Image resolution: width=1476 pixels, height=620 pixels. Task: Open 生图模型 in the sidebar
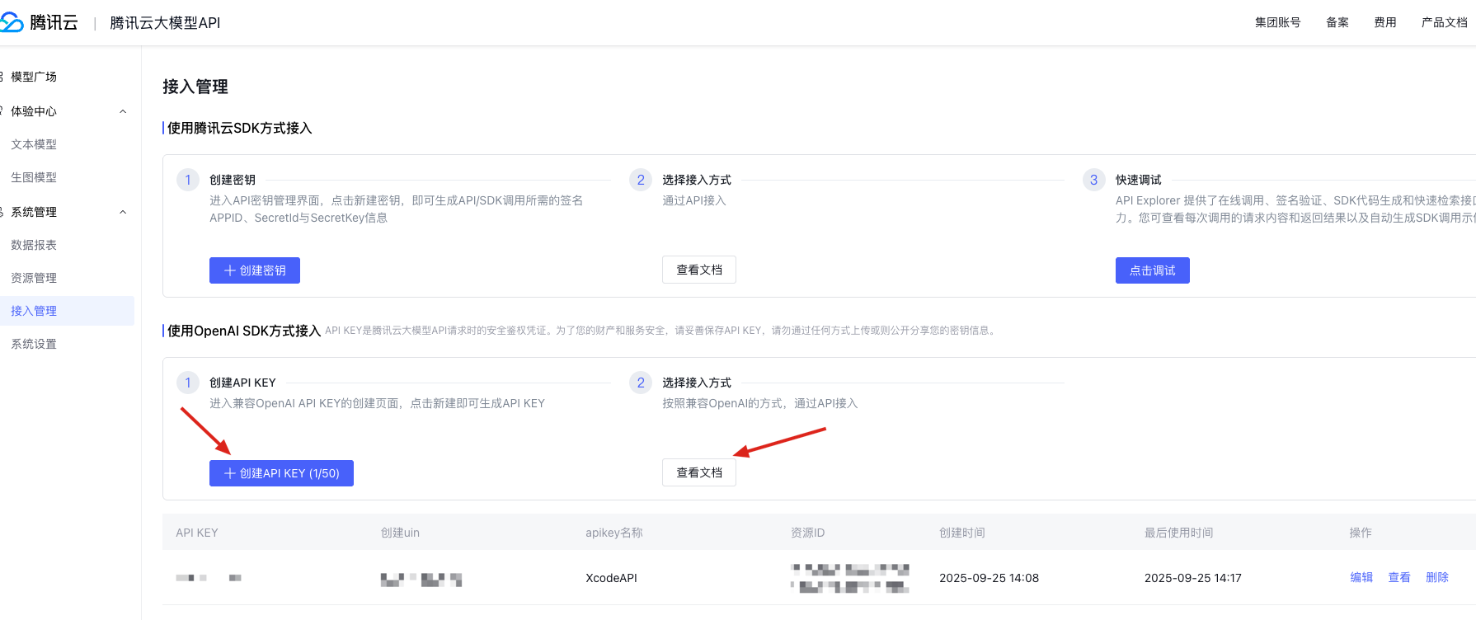click(34, 177)
